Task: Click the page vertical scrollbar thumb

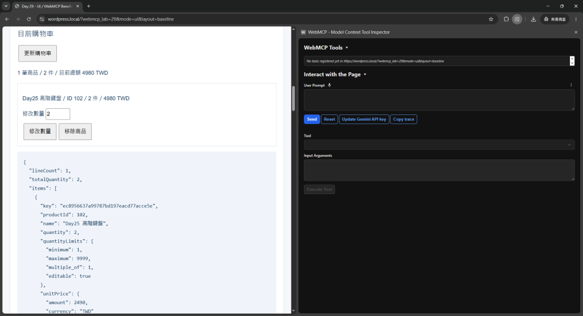Action: 293,99
